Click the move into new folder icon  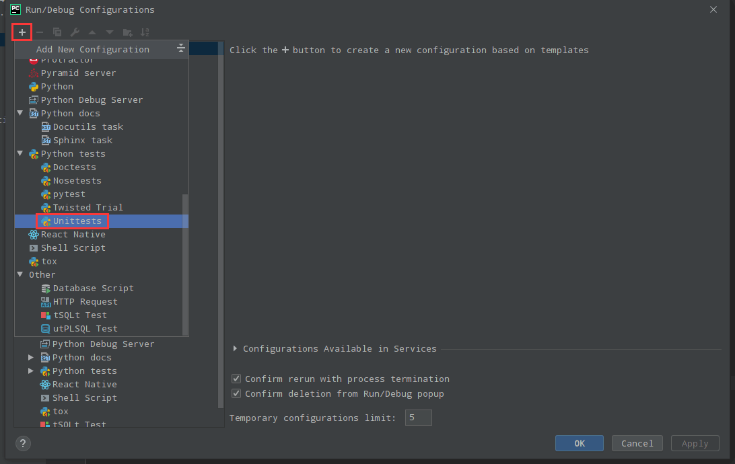coord(127,32)
